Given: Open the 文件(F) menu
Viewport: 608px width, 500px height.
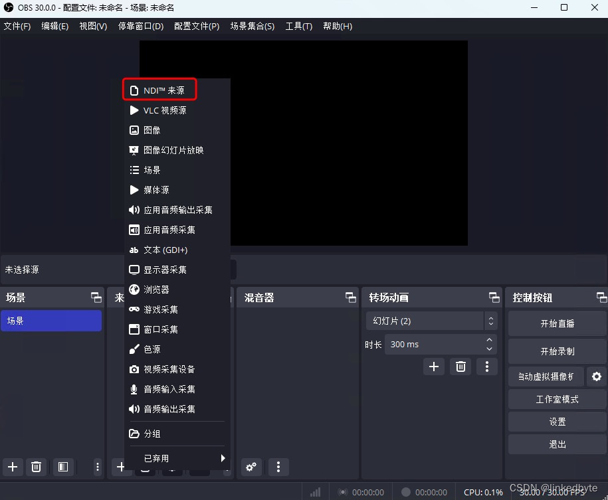Looking at the screenshot, I should (17, 27).
